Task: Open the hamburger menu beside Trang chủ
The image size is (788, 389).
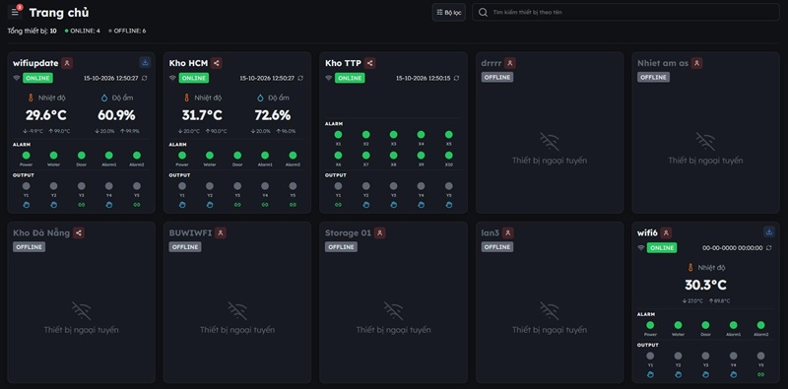Action: pos(15,12)
